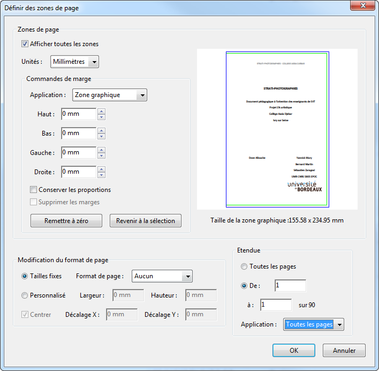Decrease the Haut margin with down arrow
The width and height of the screenshot is (379, 371).
coord(102,117)
